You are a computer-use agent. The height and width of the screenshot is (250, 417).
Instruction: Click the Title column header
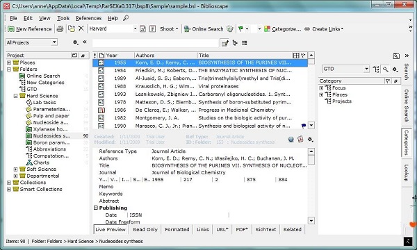tap(245, 56)
